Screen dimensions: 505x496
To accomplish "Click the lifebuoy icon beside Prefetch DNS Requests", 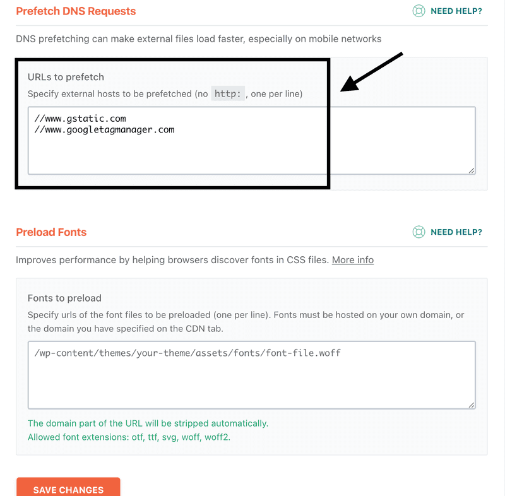I will pos(418,11).
